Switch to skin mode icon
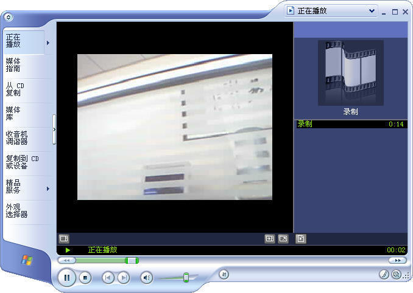 coord(397,274)
